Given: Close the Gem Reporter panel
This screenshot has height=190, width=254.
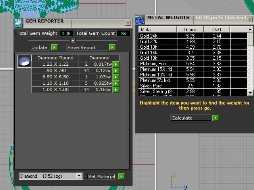Looking at the screenshot, I should [128, 23].
